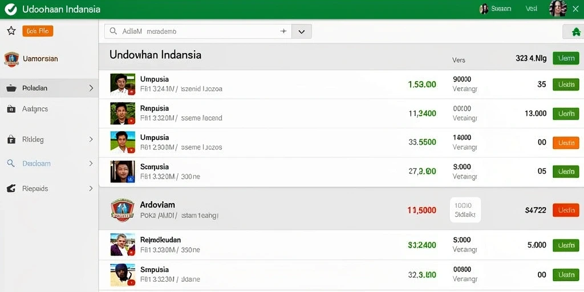Click the star icon in sidebar

pyautogui.click(x=11, y=31)
